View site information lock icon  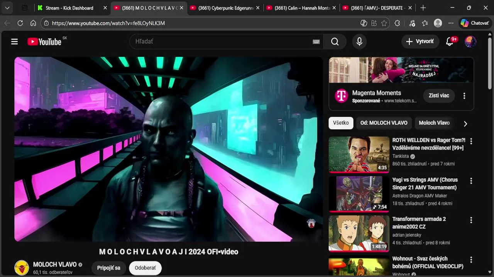click(46, 23)
